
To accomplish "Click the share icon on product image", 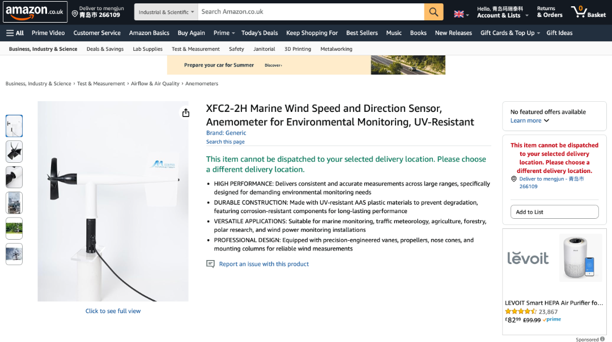I will (186, 113).
